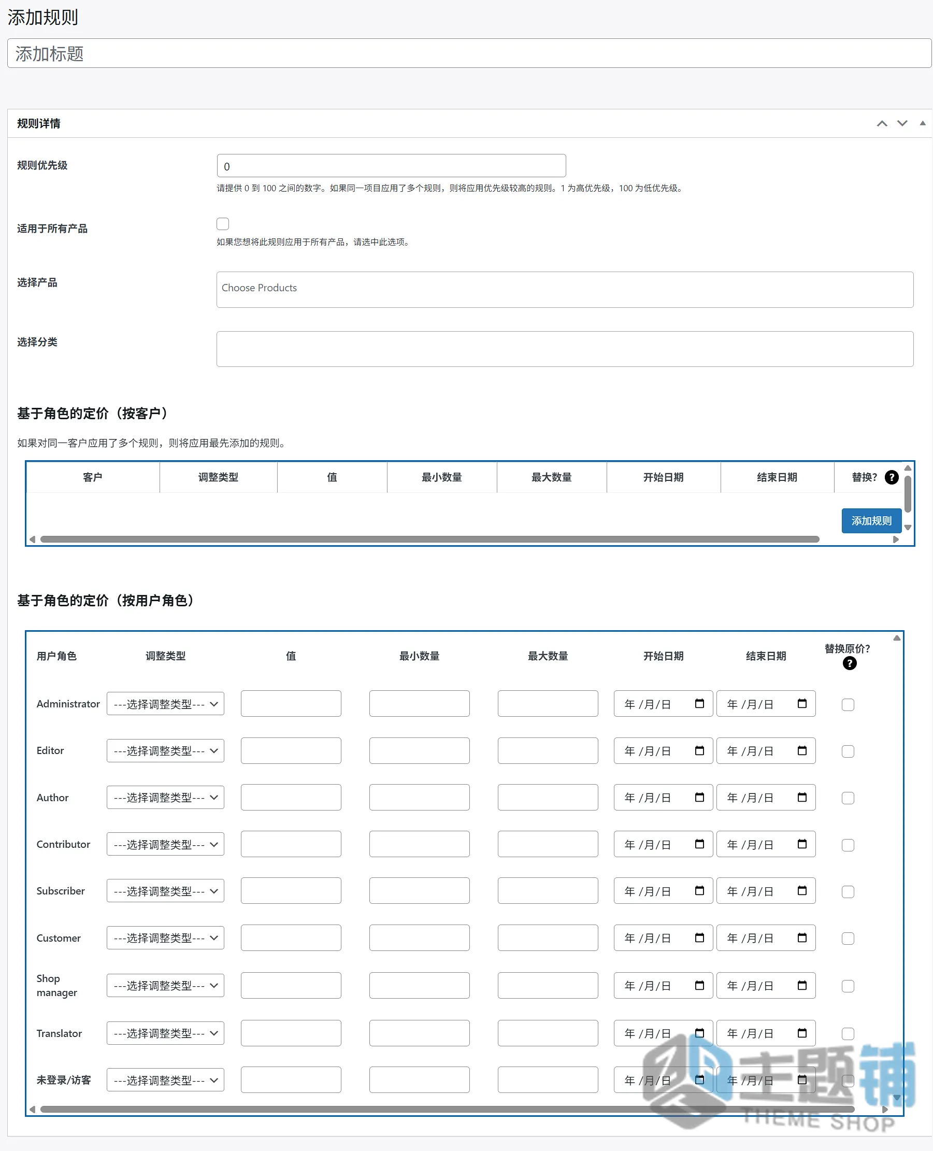Click the Choose Products selection field
This screenshot has height=1151, width=933.
tap(565, 289)
